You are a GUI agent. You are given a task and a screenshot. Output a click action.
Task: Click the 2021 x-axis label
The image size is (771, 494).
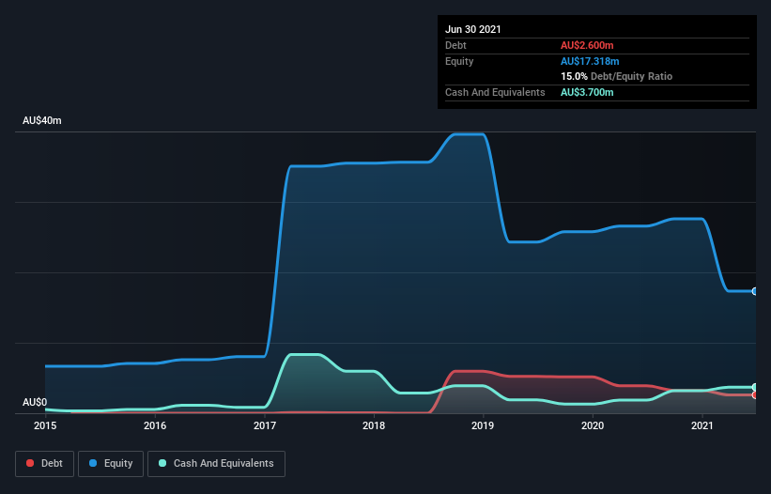(702, 425)
